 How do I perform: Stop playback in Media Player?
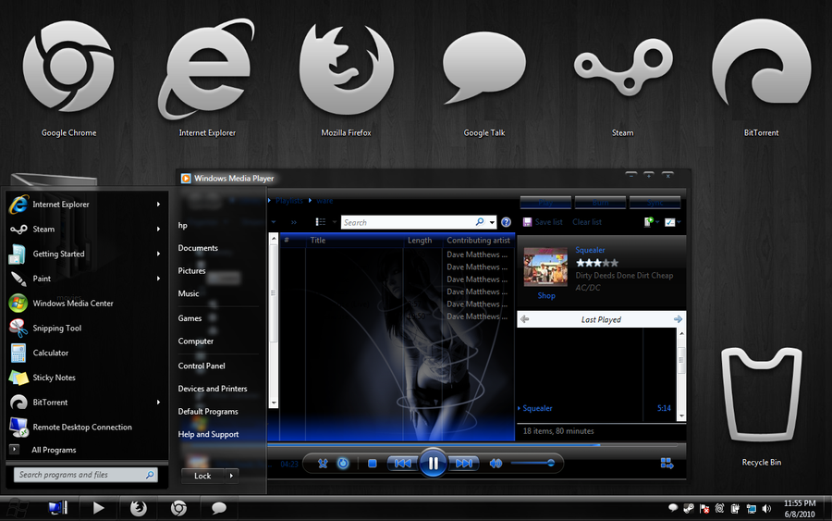372,463
